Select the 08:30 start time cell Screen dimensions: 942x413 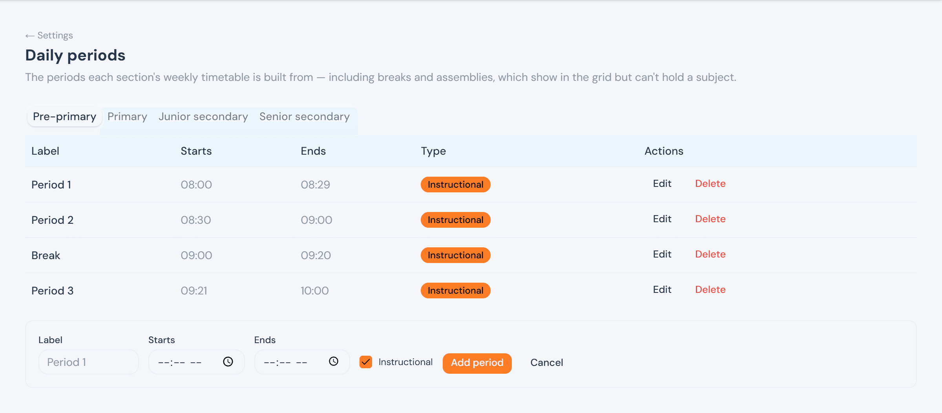pos(196,220)
